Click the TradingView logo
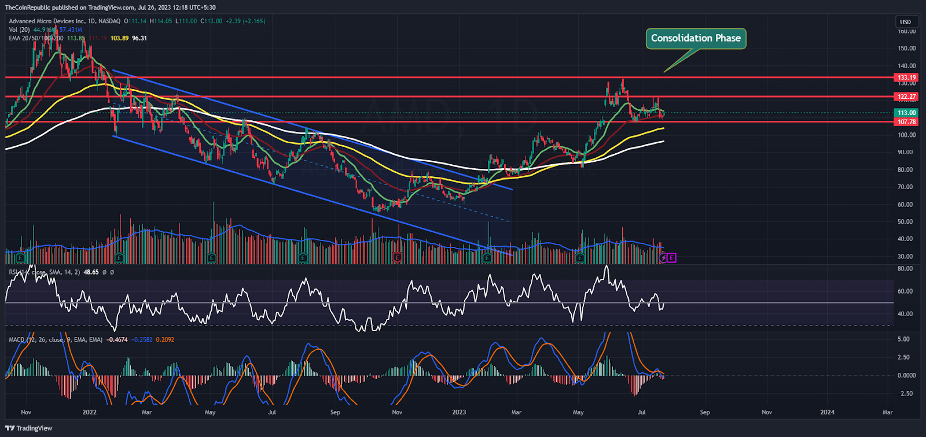The image size is (926, 437). tap(29, 428)
